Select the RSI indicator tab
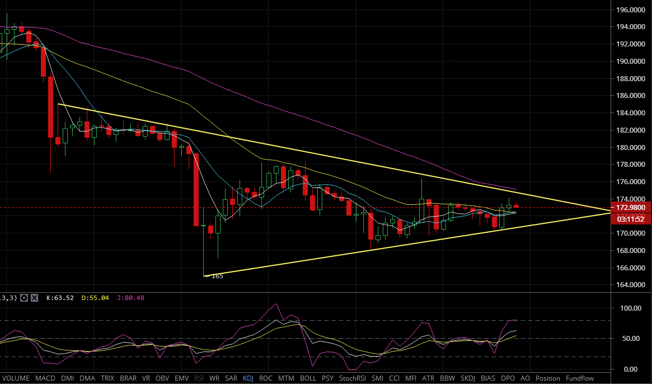This screenshot has height=384, width=652. point(199,378)
